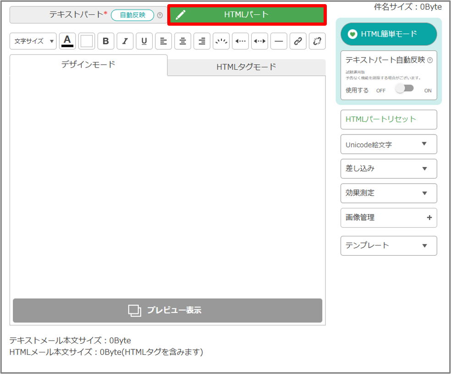The height and width of the screenshot is (374, 451).
Task: Switch to the HTMLタグモード tab
Action: (x=246, y=67)
